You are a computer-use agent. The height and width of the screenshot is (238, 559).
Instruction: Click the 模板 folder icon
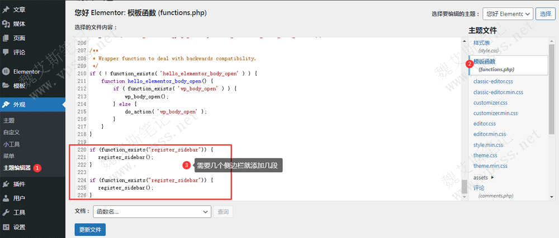tap(6, 86)
